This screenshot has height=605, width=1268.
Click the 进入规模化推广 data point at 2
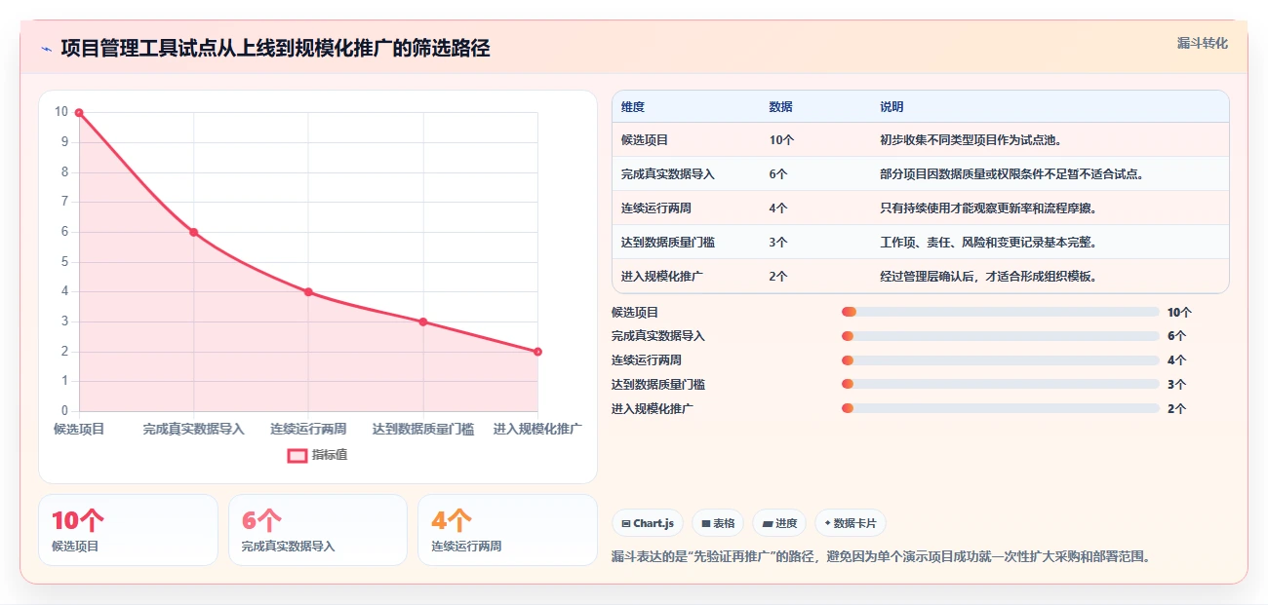537,352
